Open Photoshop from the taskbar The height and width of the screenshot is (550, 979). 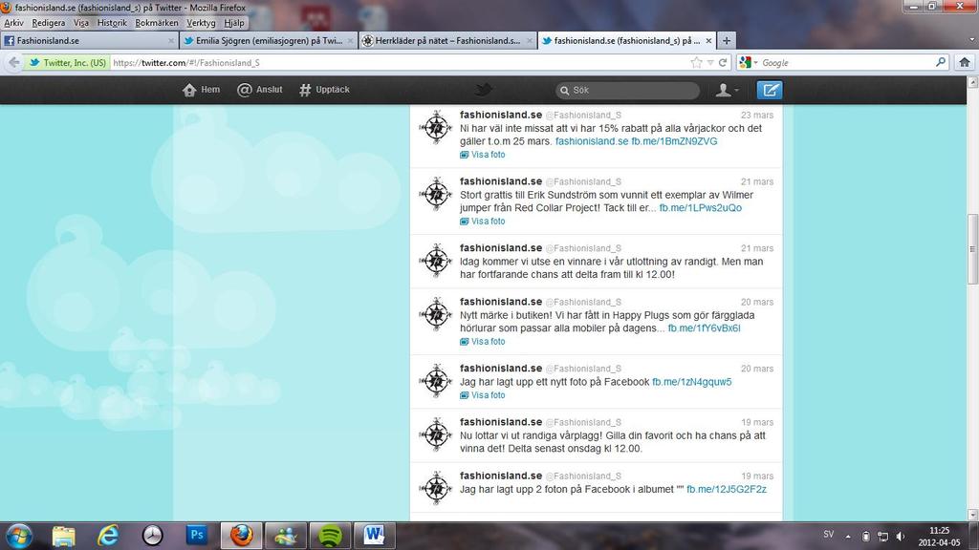pos(197,535)
